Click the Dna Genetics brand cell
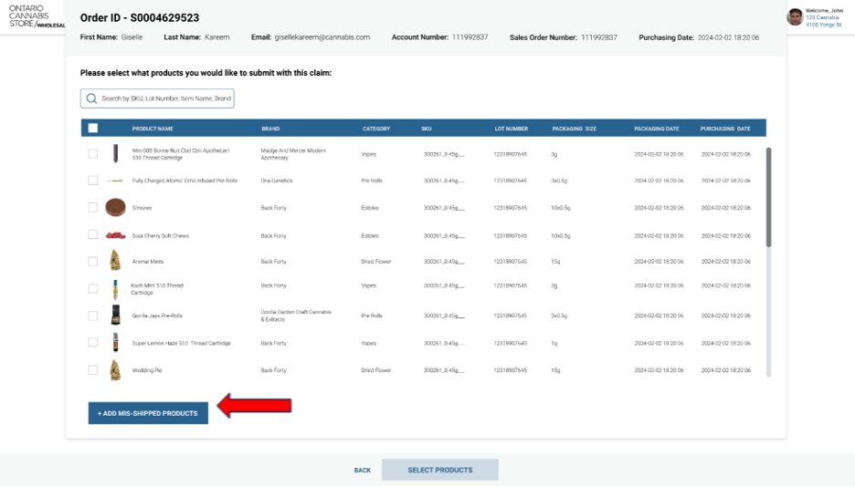 277,181
